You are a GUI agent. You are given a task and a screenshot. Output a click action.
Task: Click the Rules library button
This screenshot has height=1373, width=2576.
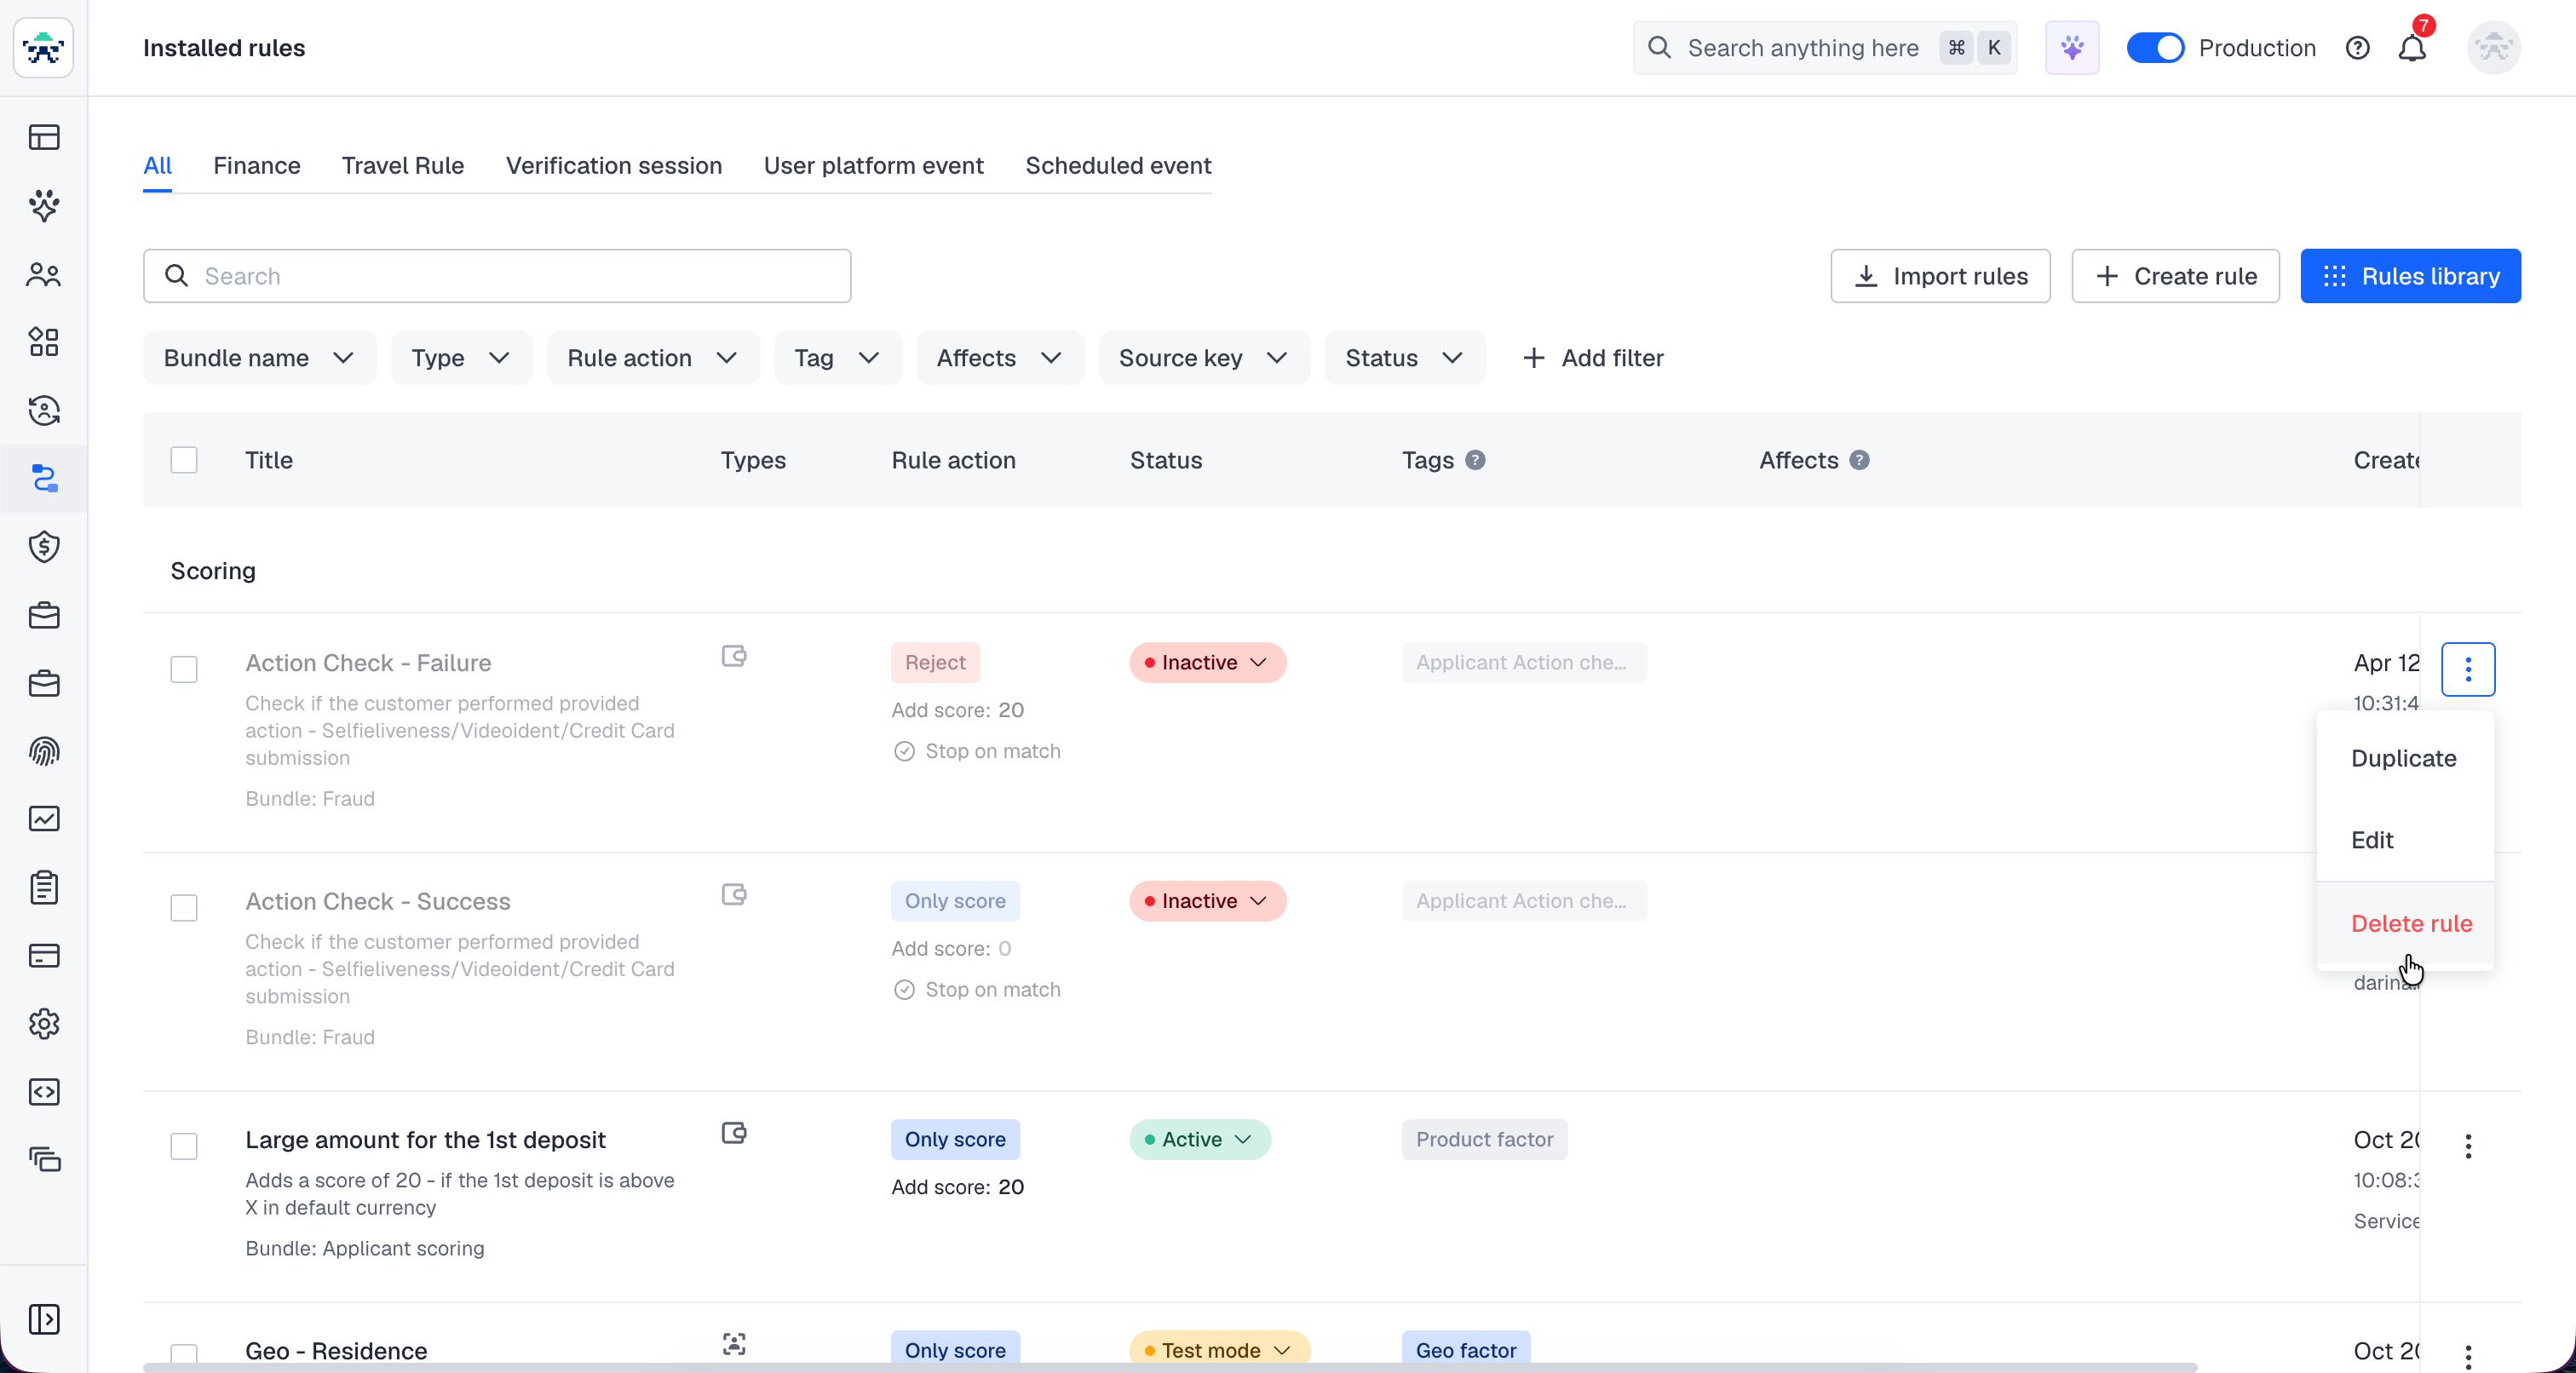2409,276
